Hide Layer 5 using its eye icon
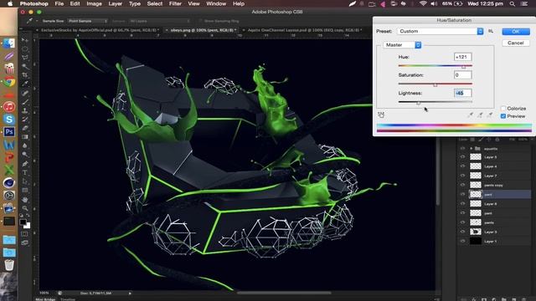Image resolution: width=536 pixels, height=301 pixels. click(x=462, y=157)
